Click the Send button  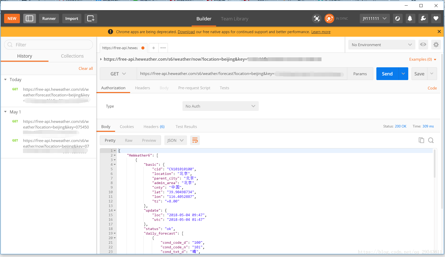point(387,74)
